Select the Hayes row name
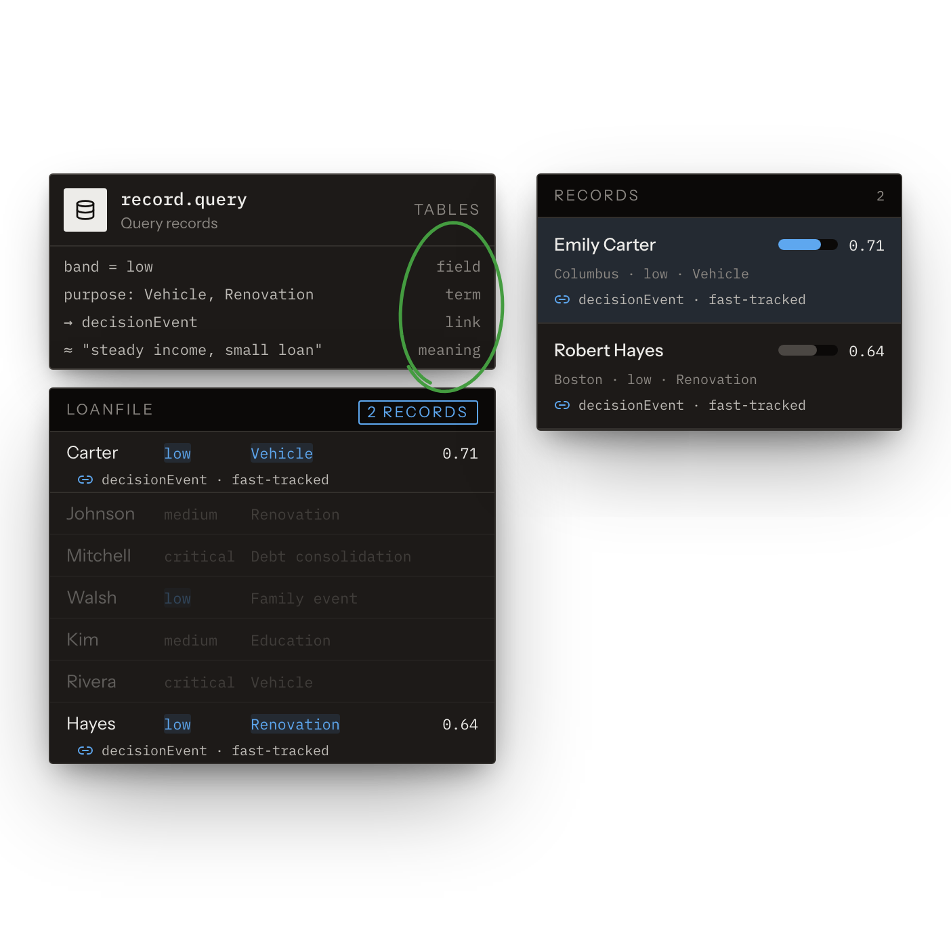Screen dimensions: 951x951 click(91, 724)
